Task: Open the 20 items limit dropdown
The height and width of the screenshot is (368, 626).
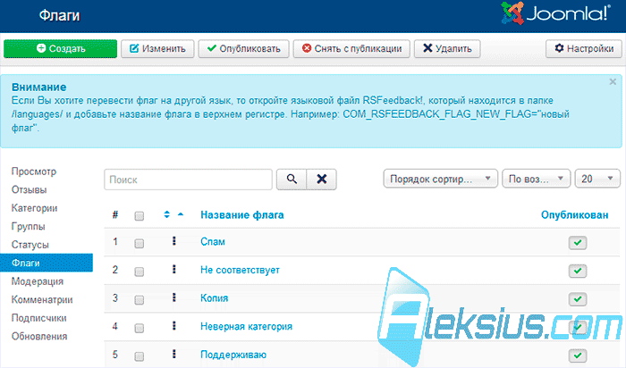Action: (597, 179)
